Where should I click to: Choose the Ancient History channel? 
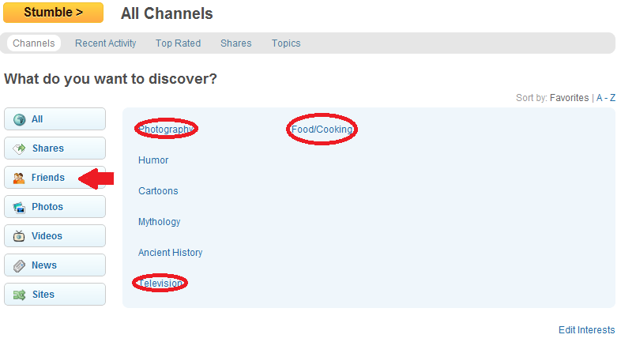[171, 253]
